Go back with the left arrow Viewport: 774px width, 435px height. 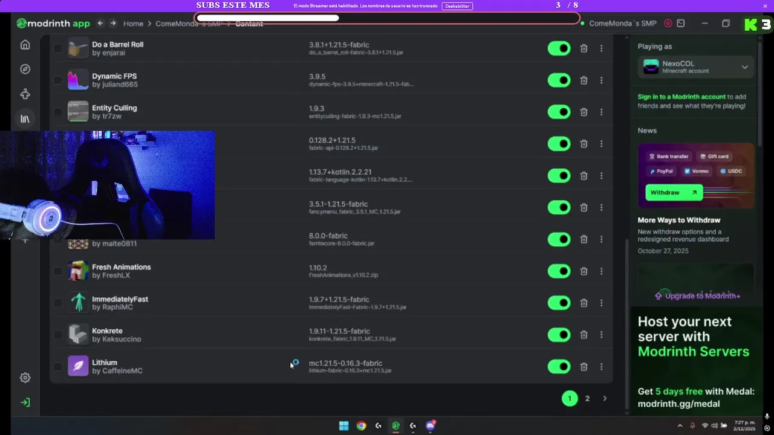click(x=100, y=24)
